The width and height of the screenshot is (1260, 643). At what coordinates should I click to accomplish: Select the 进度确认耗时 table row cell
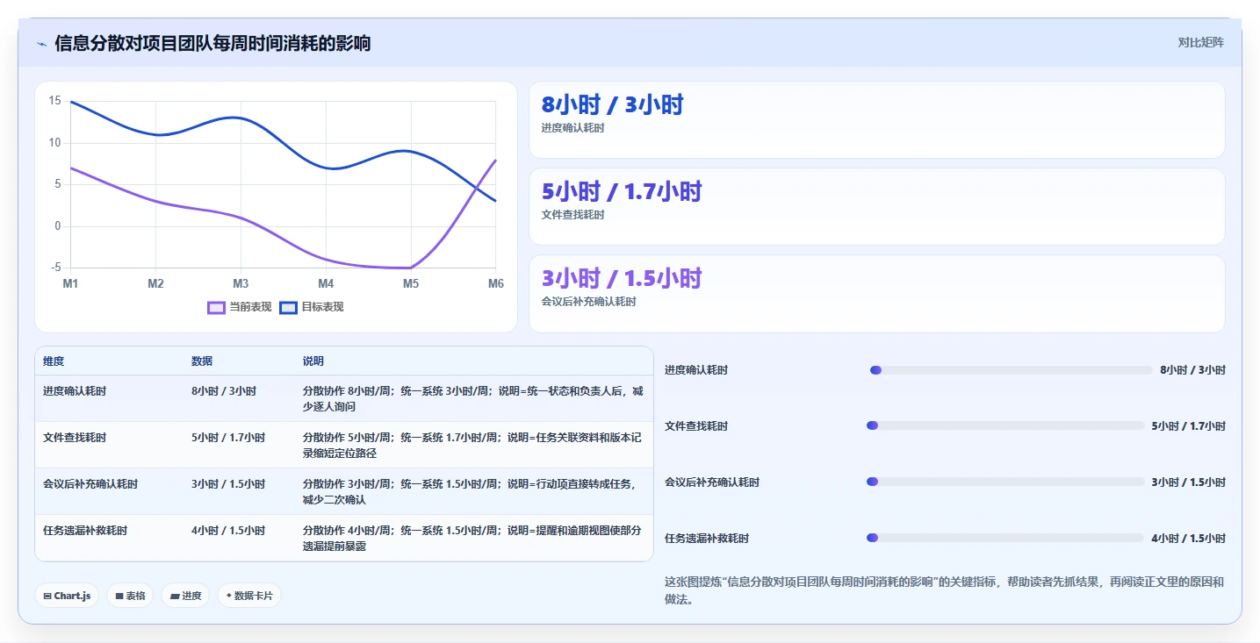[75, 391]
